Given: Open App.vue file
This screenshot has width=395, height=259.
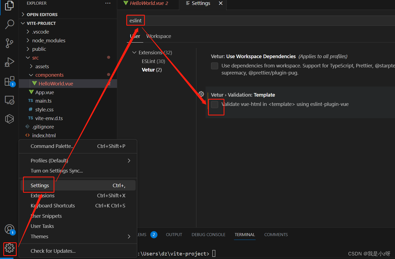Looking at the screenshot, I should [x=68, y=92].
